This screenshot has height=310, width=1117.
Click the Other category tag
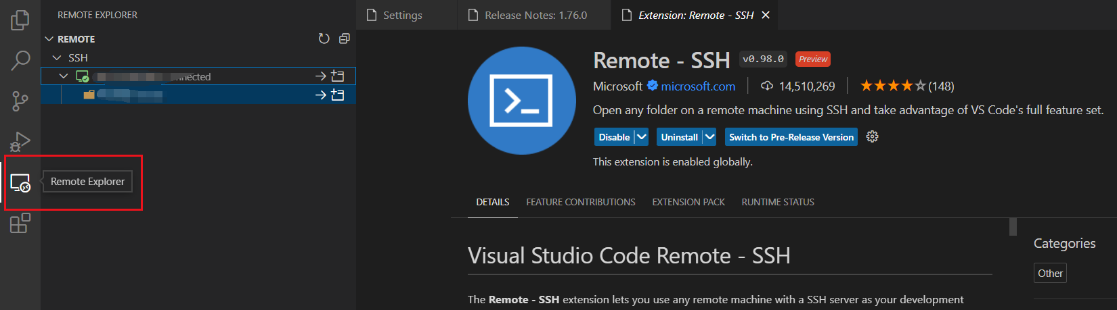tap(1050, 273)
